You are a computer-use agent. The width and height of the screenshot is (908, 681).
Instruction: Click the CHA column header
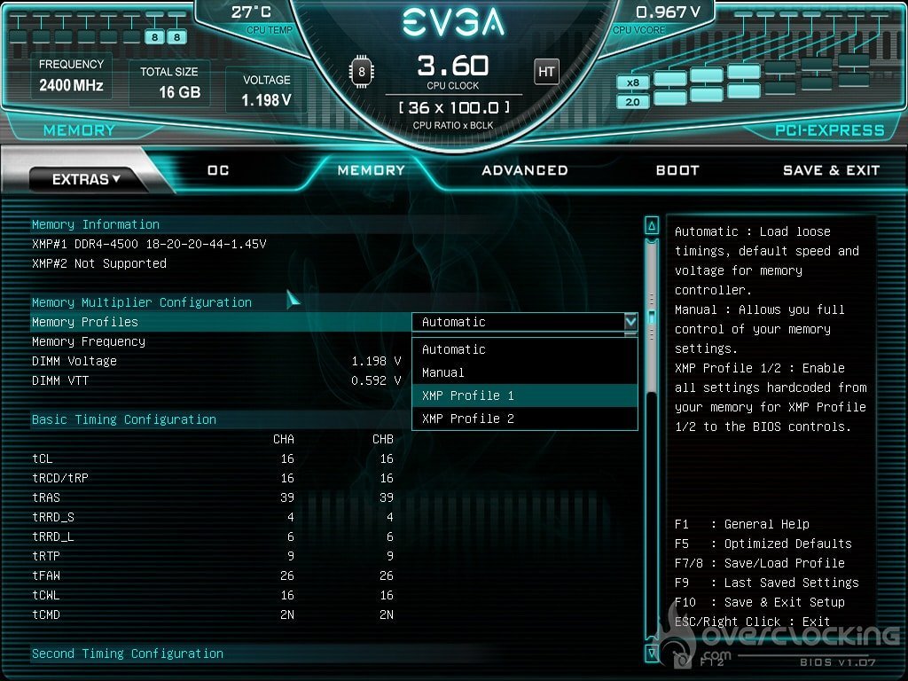point(284,439)
